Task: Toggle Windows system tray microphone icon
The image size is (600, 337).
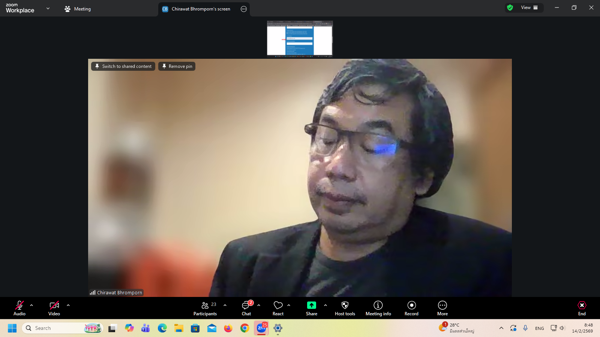Action: (525, 328)
